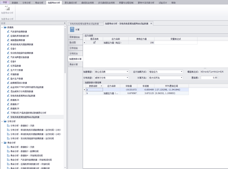Screen dimensions: 228x169
Task: Click the 置信度 input field
Action: click(x=209, y=78)
